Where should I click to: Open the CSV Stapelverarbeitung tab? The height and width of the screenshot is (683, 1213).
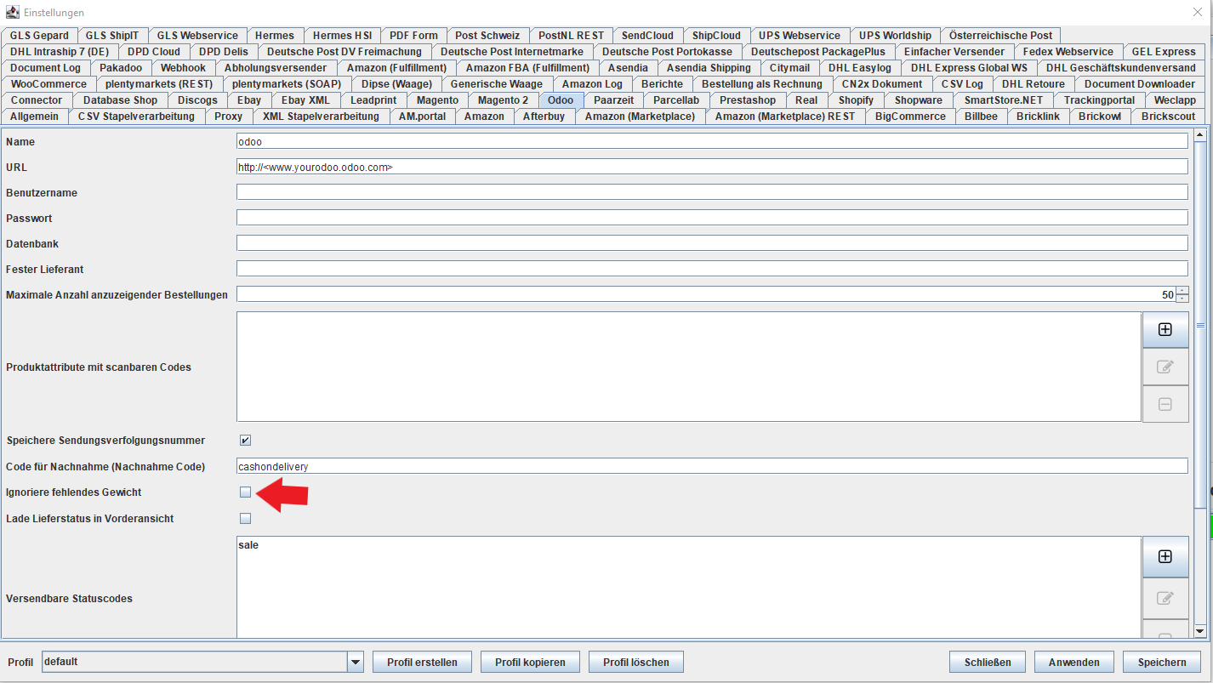point(136,117)
